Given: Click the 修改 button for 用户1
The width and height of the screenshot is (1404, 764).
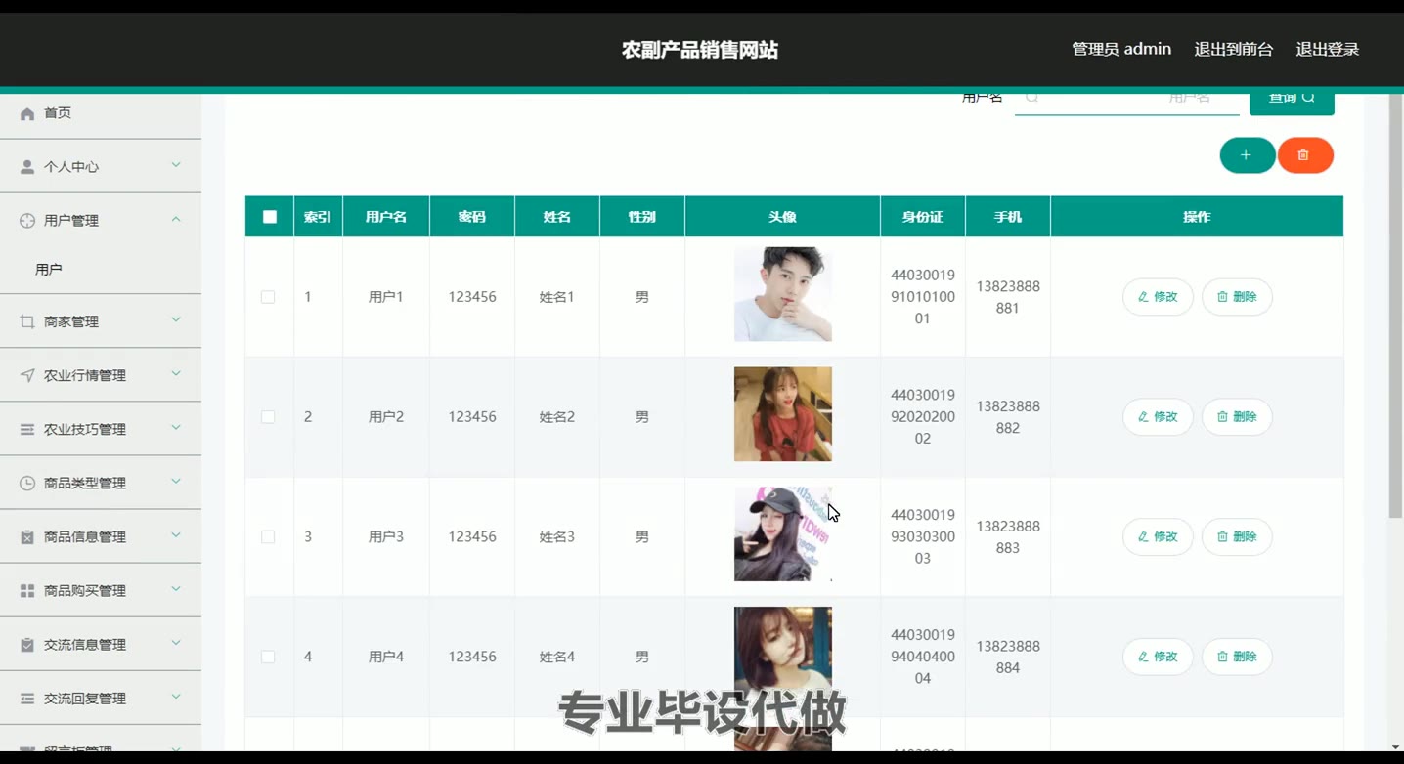Looking at the screenshot, I should (1158, 297).
